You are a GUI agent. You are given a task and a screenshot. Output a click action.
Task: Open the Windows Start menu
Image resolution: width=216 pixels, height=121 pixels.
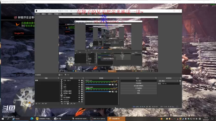[3, 119]
